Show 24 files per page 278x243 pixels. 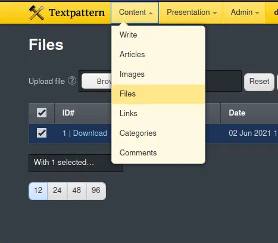tap(57, 191)
